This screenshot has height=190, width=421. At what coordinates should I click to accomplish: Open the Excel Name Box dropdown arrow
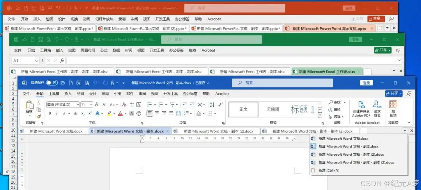tap(37, 61)
